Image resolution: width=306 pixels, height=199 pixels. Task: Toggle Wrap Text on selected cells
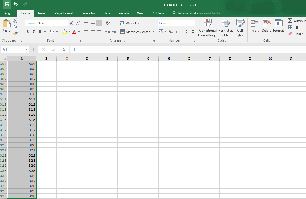pos(130,23)
